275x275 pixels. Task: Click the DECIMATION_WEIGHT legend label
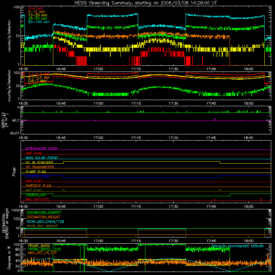44,217
